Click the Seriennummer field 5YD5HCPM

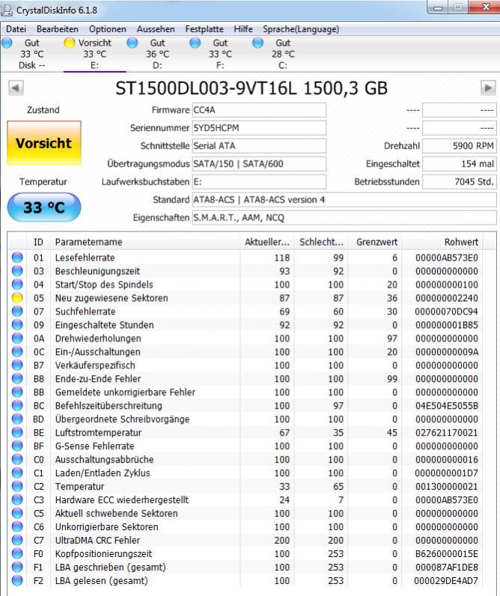coord(259,128)
